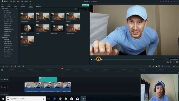Screen dimensions: 179x101
Task: Take snapshot with camera icon under preview
Action: [171, 62]
